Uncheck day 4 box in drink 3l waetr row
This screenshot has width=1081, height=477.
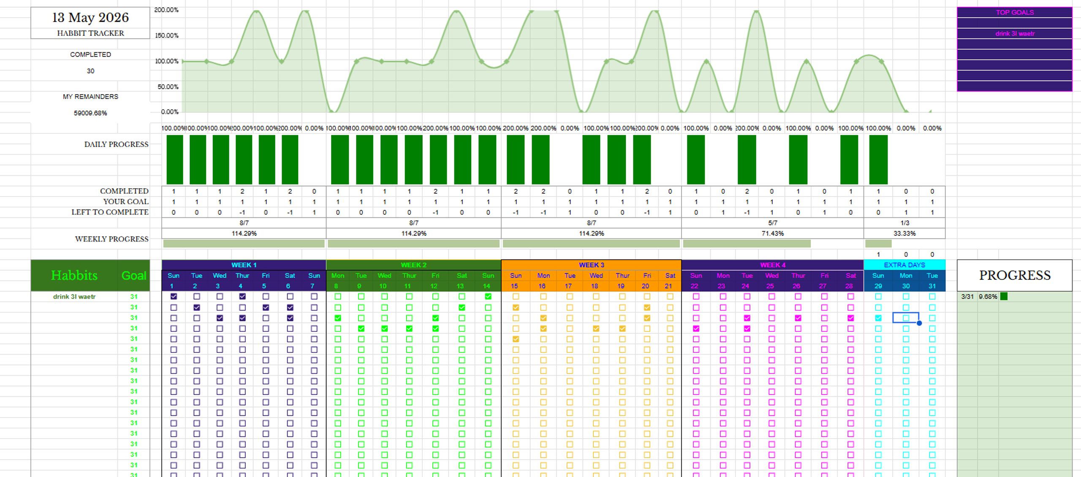coord(242,296)
